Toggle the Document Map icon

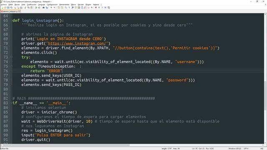(x=79, y=7)
